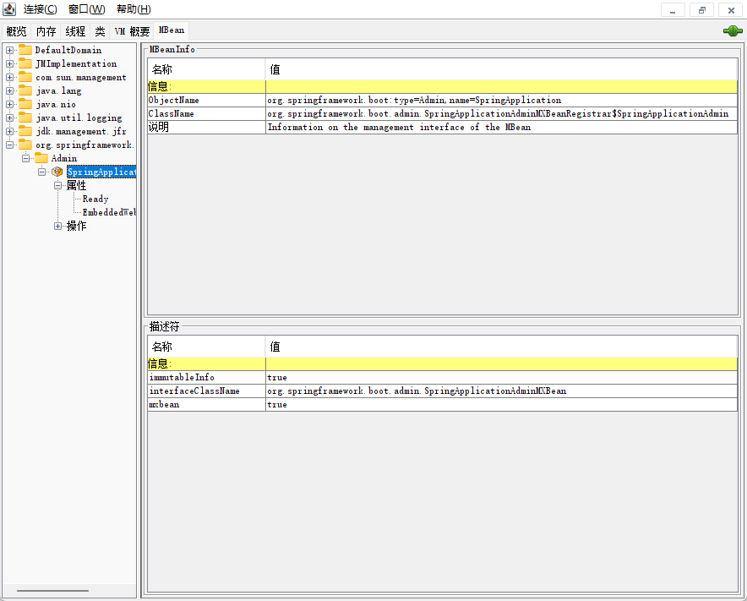Click the SpringApplication MBean bean icon
747x601 pixels.
coord(57,172)
